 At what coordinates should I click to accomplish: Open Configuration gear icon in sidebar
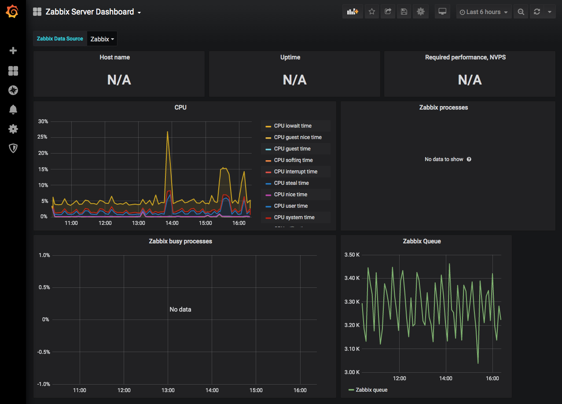13,129
